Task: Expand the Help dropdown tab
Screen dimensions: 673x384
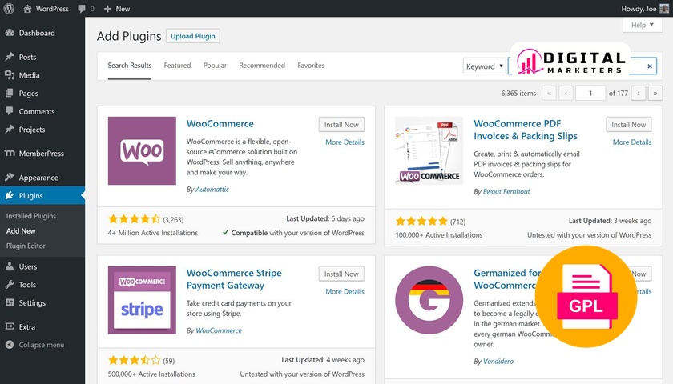Action: pyautogui.click(x=642, y=25)
